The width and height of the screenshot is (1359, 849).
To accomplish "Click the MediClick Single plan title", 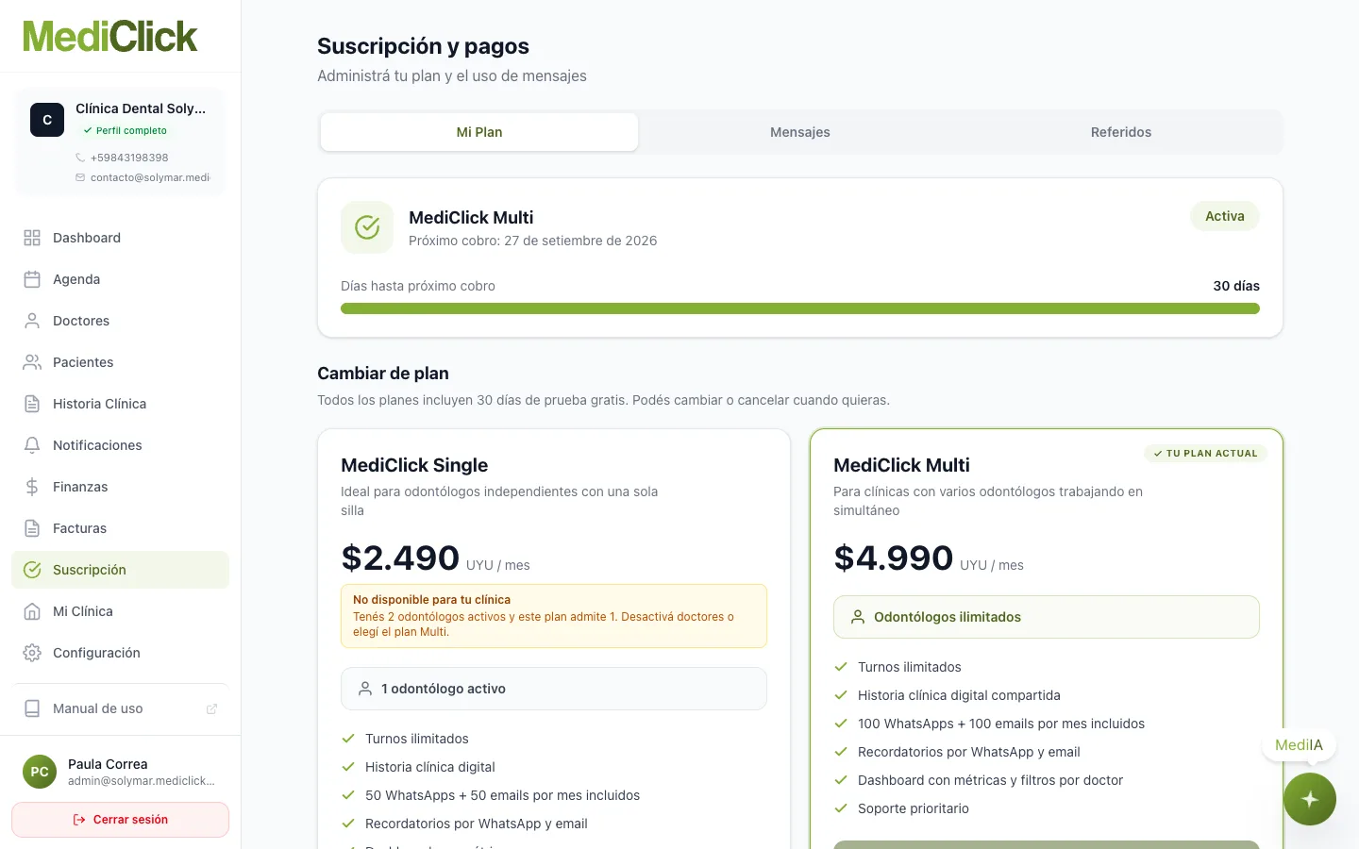I will (414, 465).
